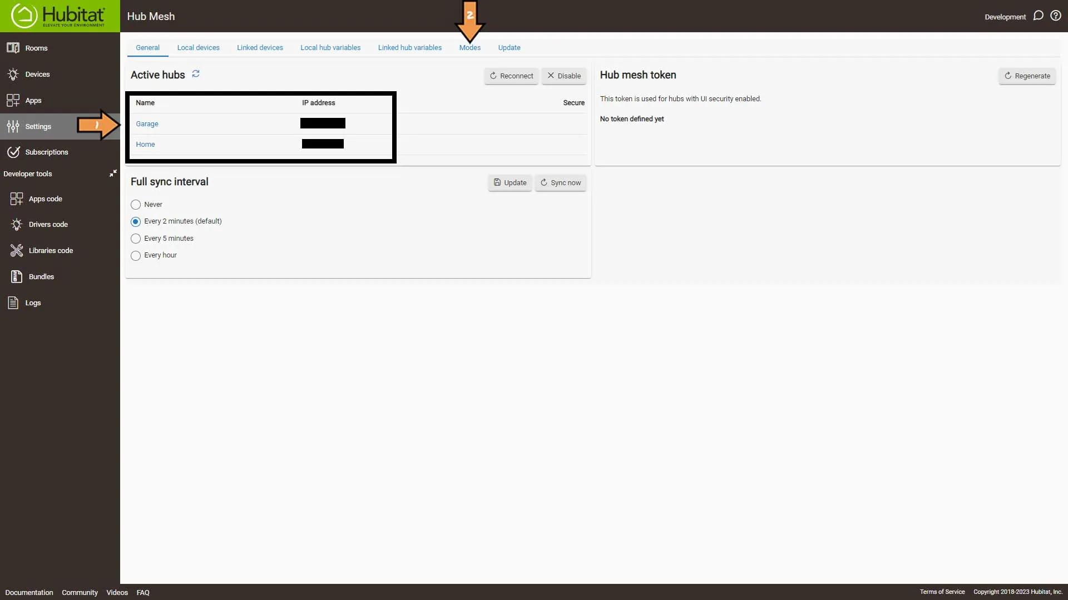Open Devices via the bulb icon
This screenshot has width=1068, height=600.
[x=13, y=74]
